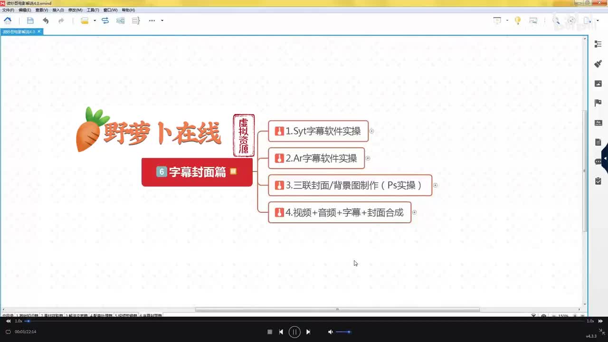This screenshot has width=608, height=342.
Task: Expand the 4.视频+音频+字幕+封面合成 branch
Action: [x=414, y=212]
